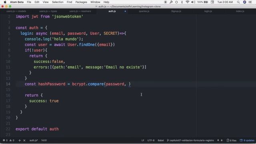The image size is (256, 144).
Task: Open the Help menu
Action: pos(106,2)
